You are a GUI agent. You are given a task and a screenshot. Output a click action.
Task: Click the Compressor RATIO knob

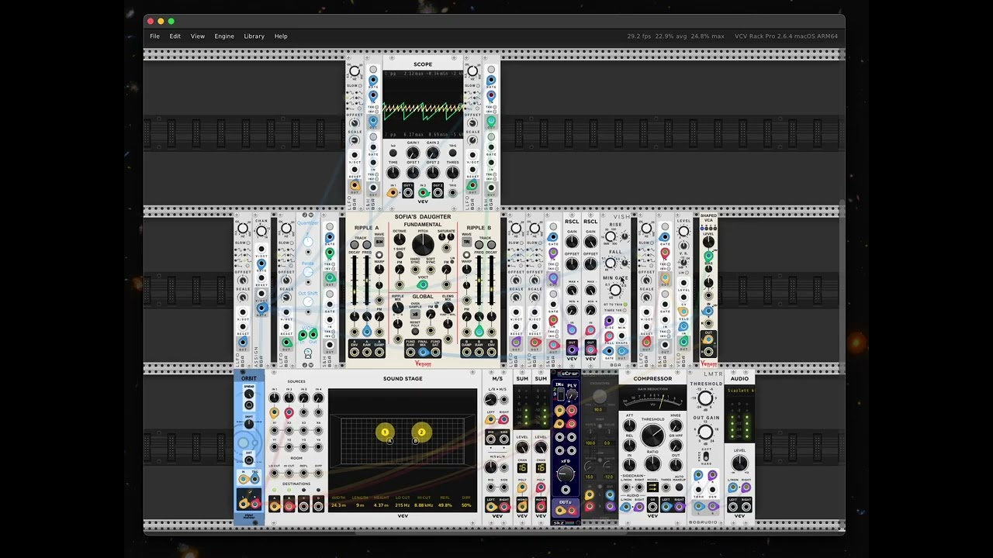coord(652,463)
